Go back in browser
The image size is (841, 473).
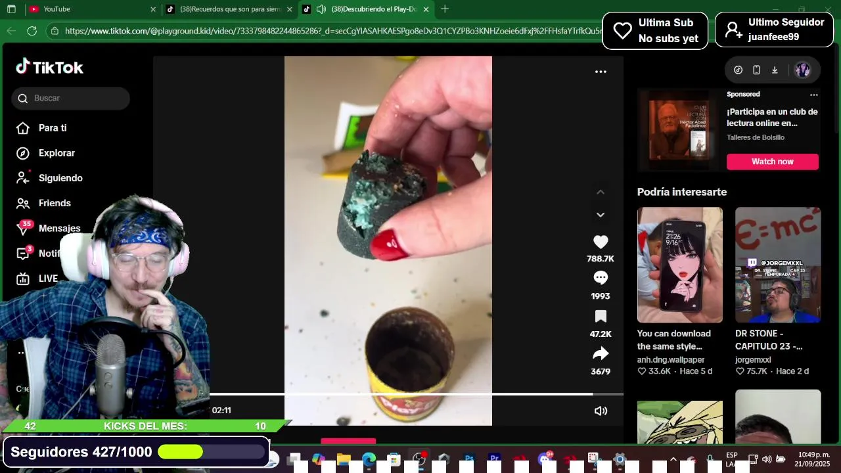pyautogui.click(x=11, y=31)
